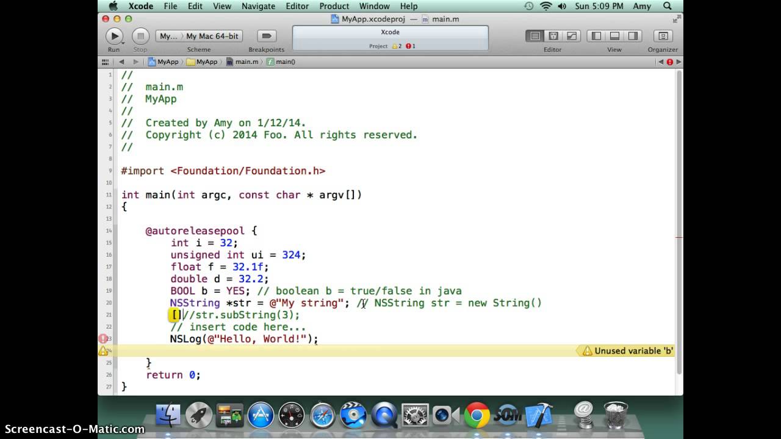This screenshot has height=439, width=781.
Task: Toggle the Navigator pane view
Action: (597, 36)
